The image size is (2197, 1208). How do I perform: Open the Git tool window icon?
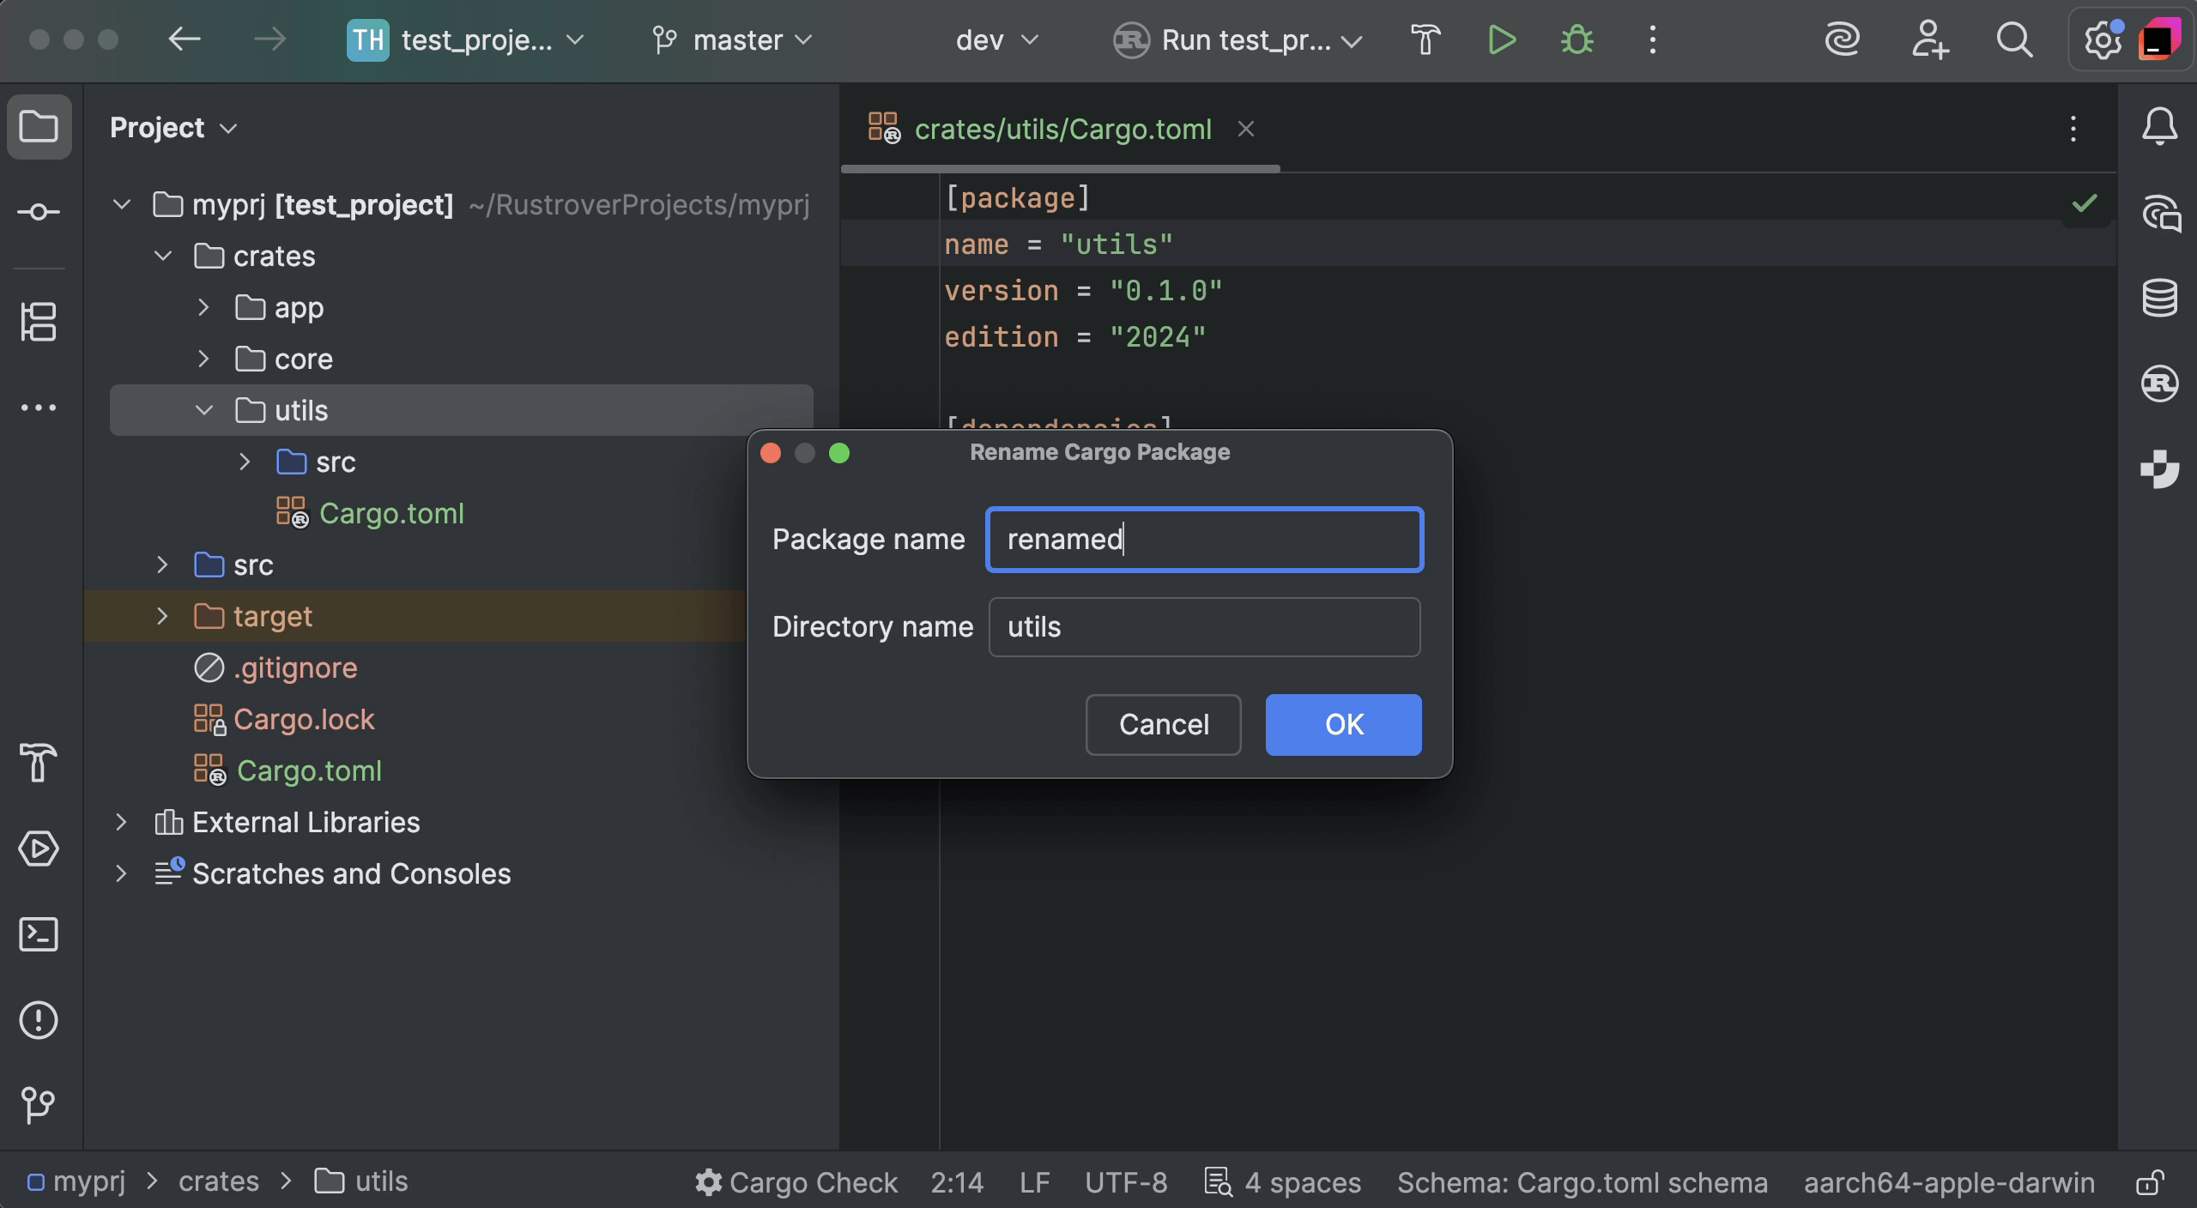(39, 1104)
